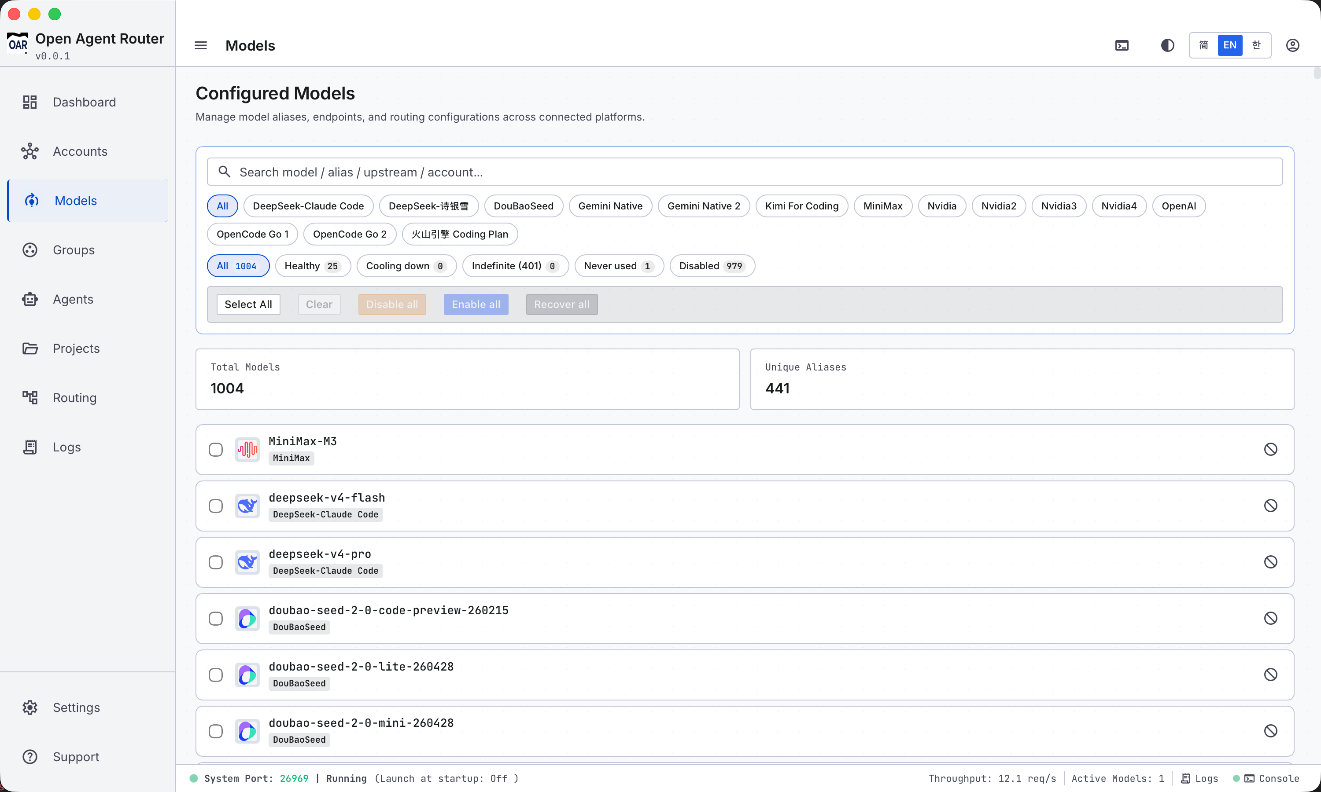Open Routing page in sidebar
The height and width of the screenshot is (792, 1321).
pos(88,398)
